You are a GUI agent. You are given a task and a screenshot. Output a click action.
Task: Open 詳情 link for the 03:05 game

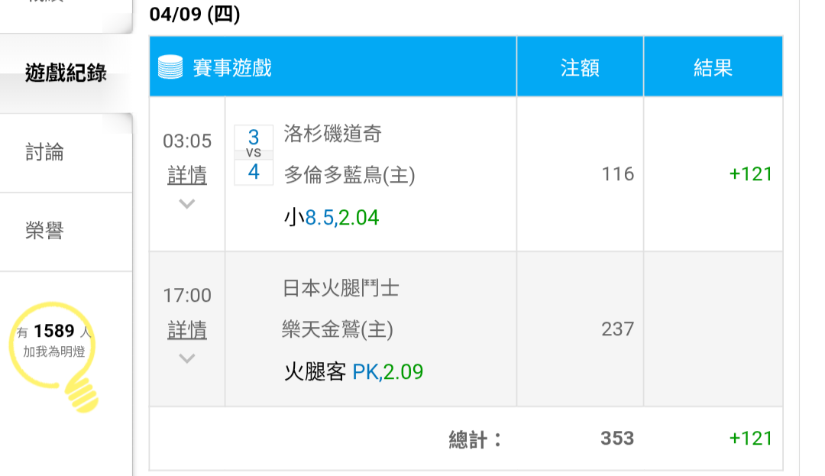tap(187, 176)
